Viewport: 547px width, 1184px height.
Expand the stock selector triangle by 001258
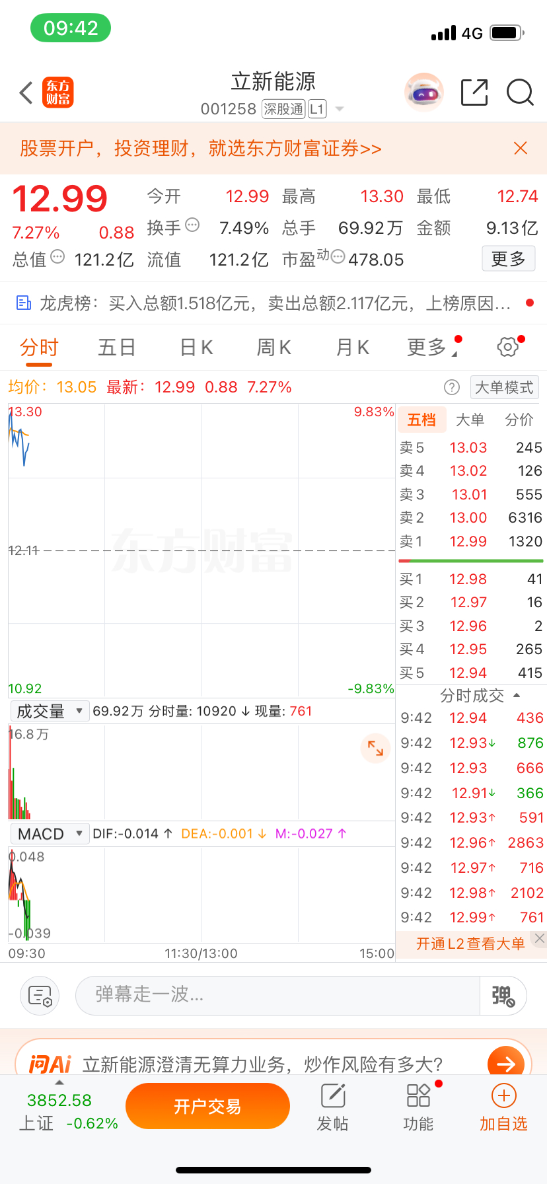click(340, 109)
